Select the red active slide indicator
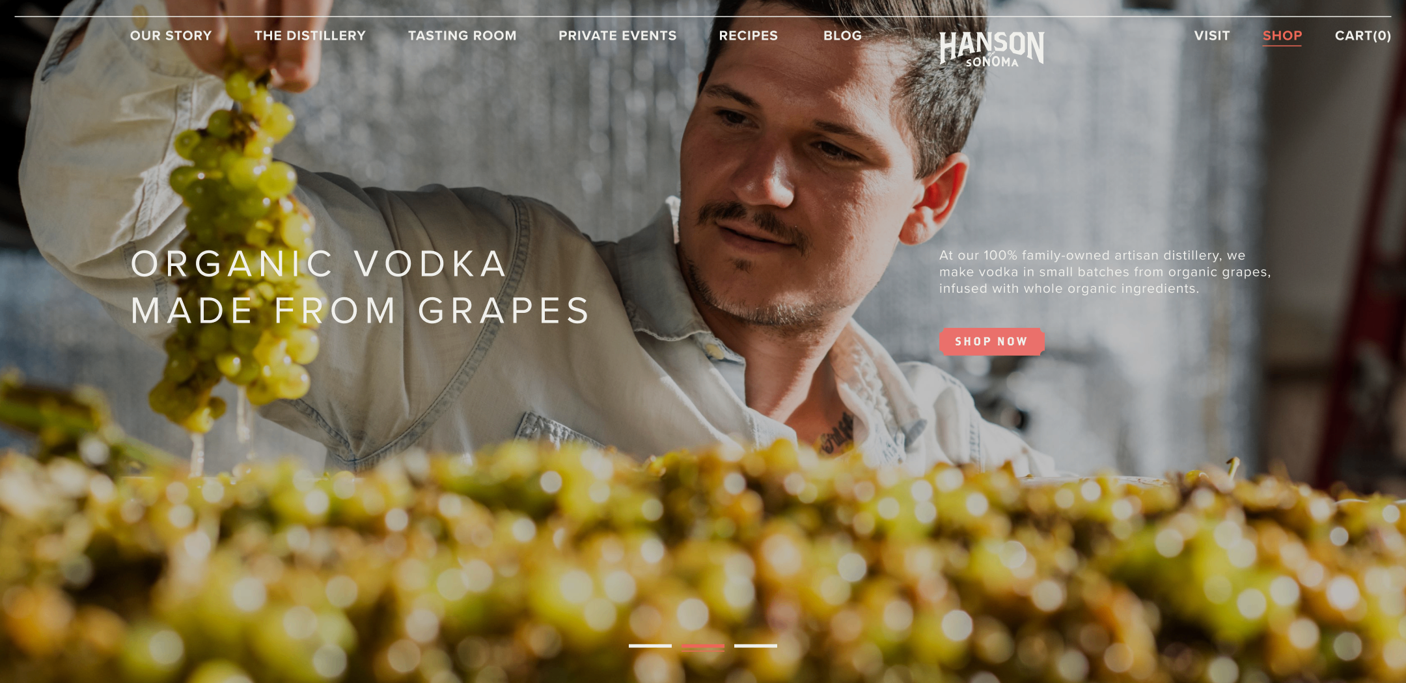This screenshot has height=683, width=1406. pos(703,646)
